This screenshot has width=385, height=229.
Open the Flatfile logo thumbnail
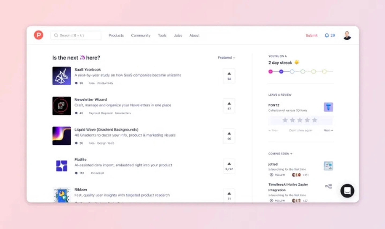[62, 166]
